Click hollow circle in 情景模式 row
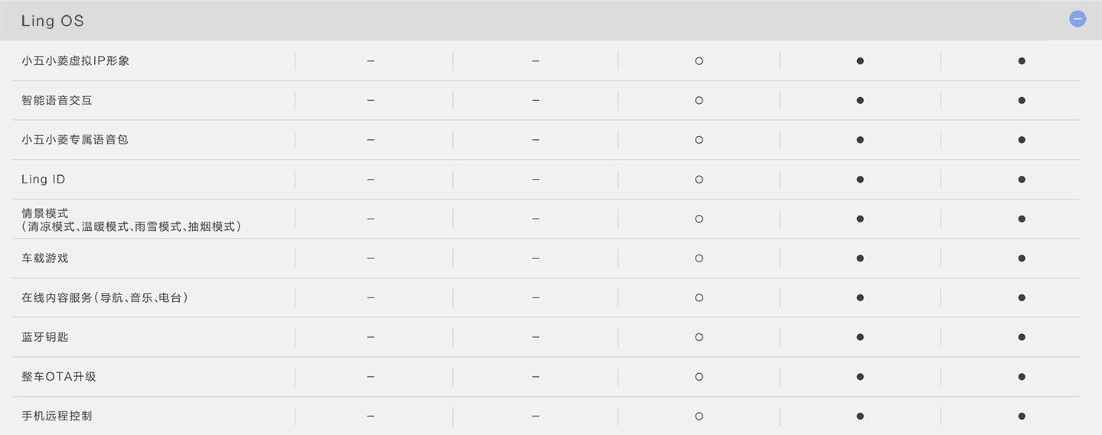 [699, 219]
